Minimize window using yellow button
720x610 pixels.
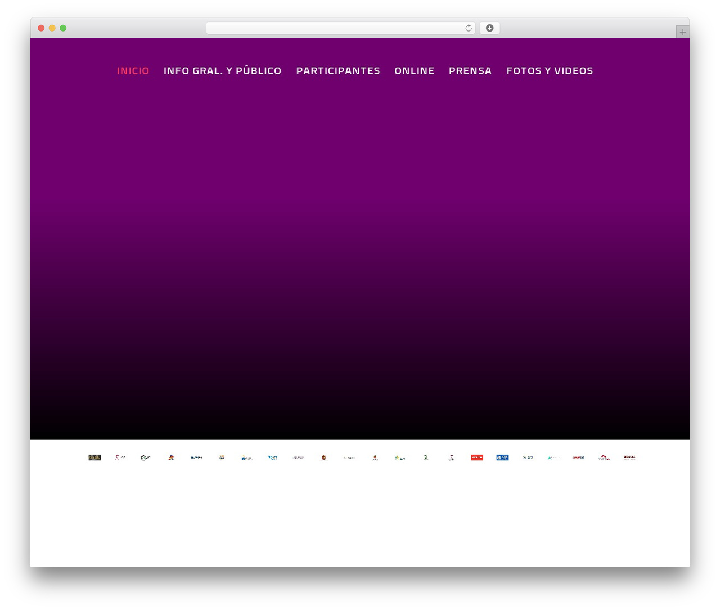[52, 28]
